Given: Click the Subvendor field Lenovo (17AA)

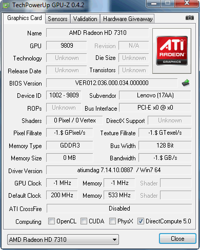Looking at the screenshot, I should click(x=155, y=95).
